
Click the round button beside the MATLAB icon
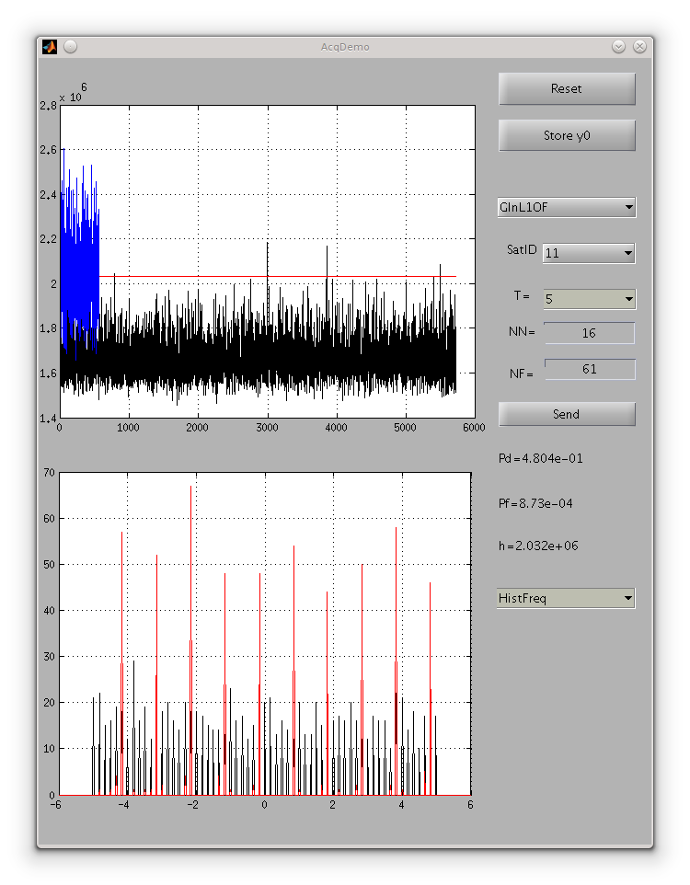(70, 47)
